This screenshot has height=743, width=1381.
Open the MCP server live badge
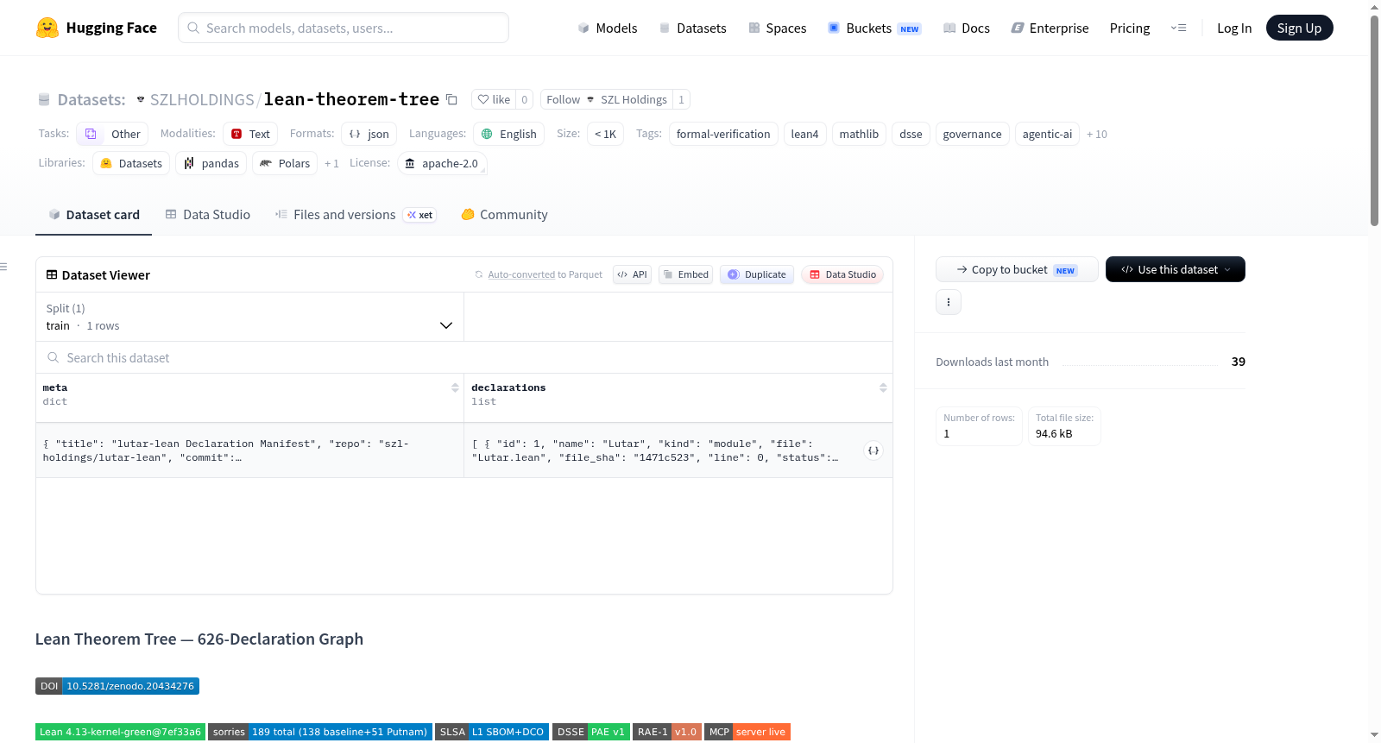747,732
